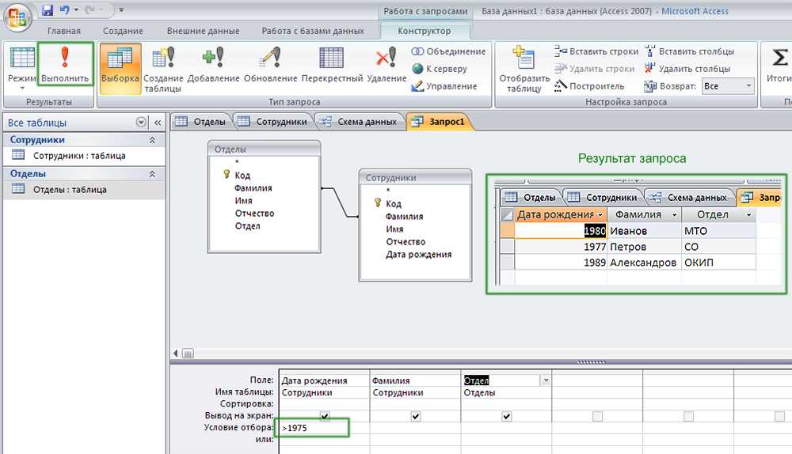
Task: Click the Объединение union query
Action: [448, 51]
